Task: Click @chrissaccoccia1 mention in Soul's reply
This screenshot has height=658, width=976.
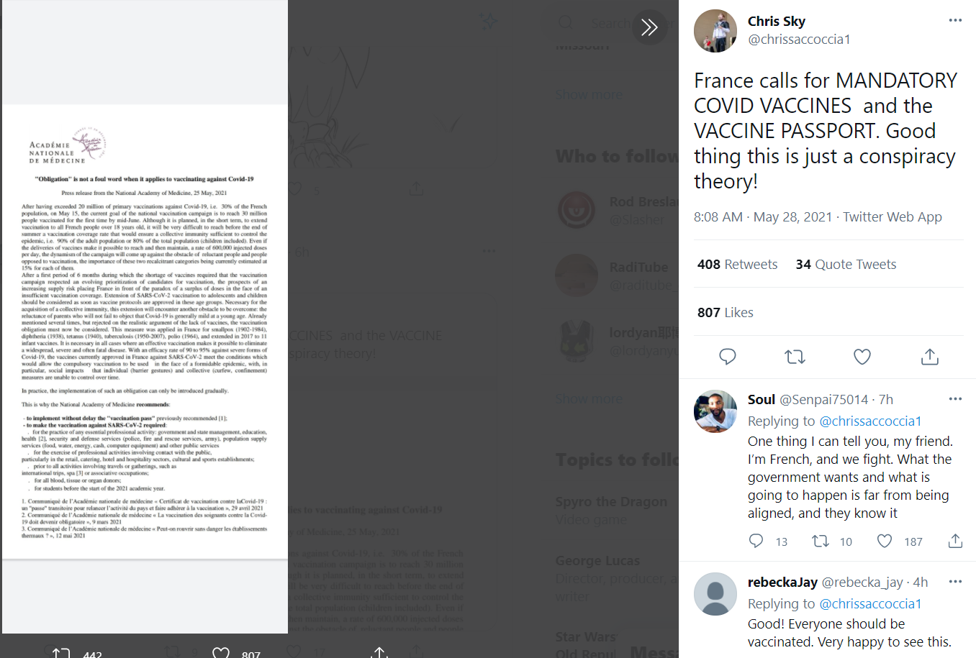Action: [x=870, y=421]
